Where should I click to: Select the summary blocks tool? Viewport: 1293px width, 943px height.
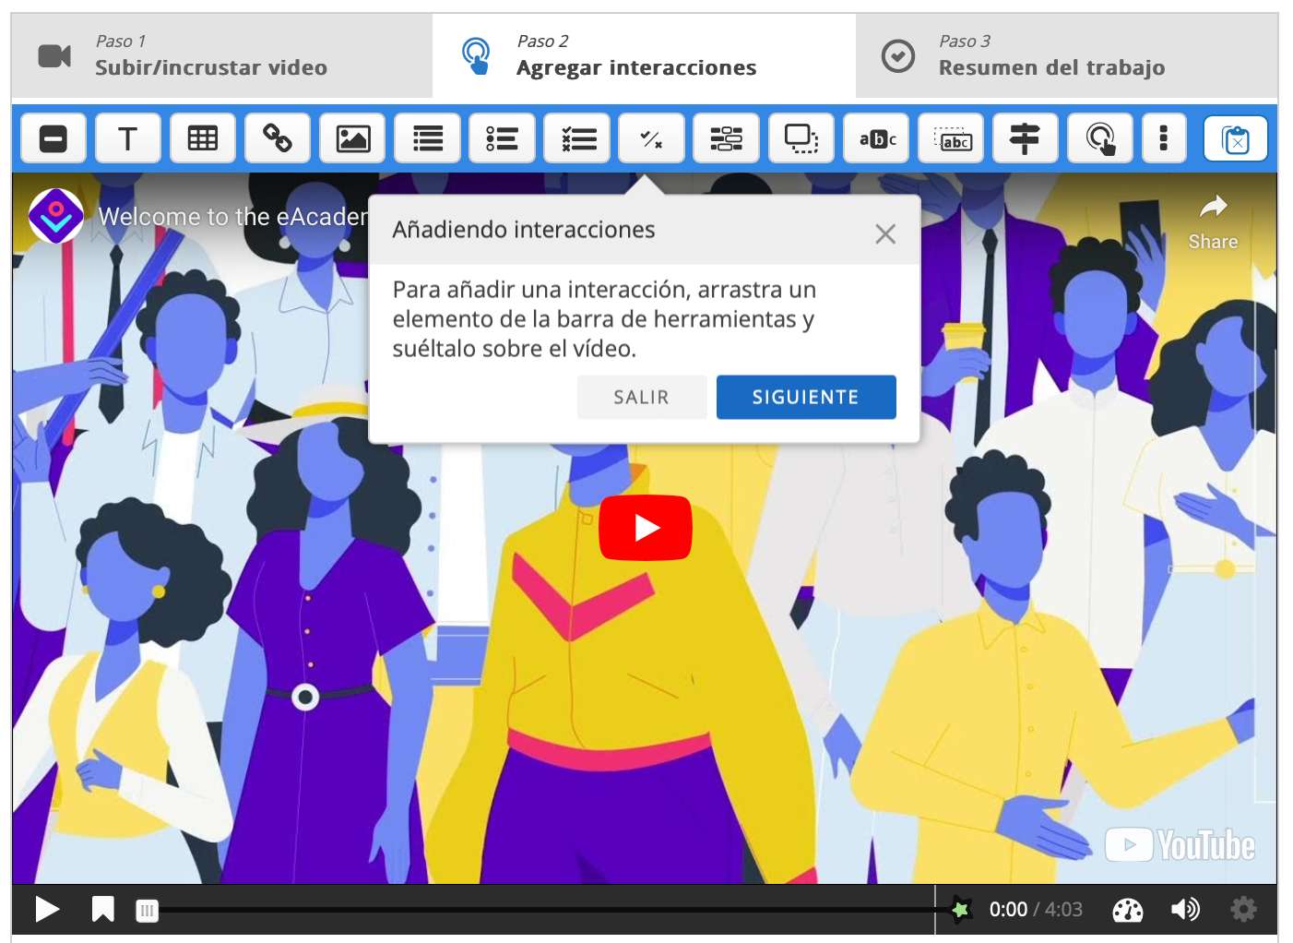pos(726,138)
